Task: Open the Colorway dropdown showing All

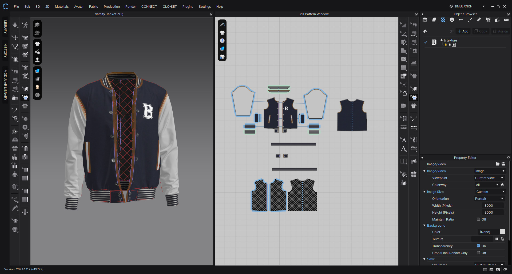Action: click(x=487, y=185)
